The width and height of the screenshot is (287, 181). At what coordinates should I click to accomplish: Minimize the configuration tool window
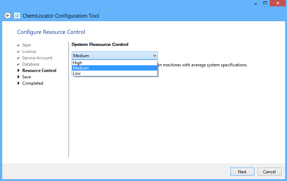coord(255,3)
